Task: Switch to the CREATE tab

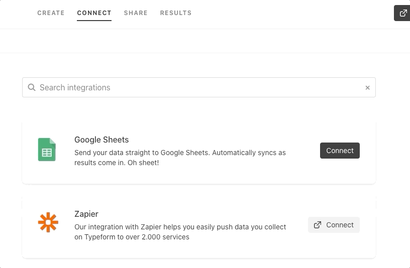Action: coord(51,13)
